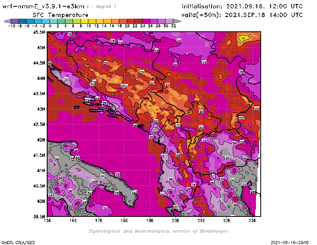This screenshot has height=245, width=317.
Task: Click the dark red 22 to 24 legend swatch
Action: coord(138,21)
